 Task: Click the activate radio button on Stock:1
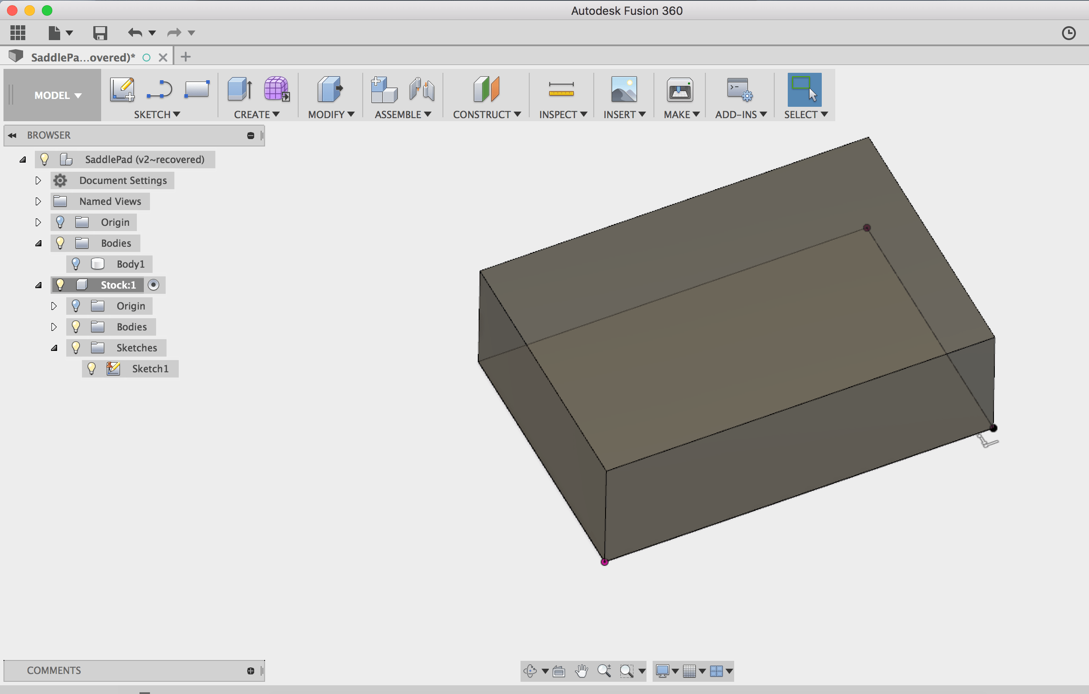[154, 285]
